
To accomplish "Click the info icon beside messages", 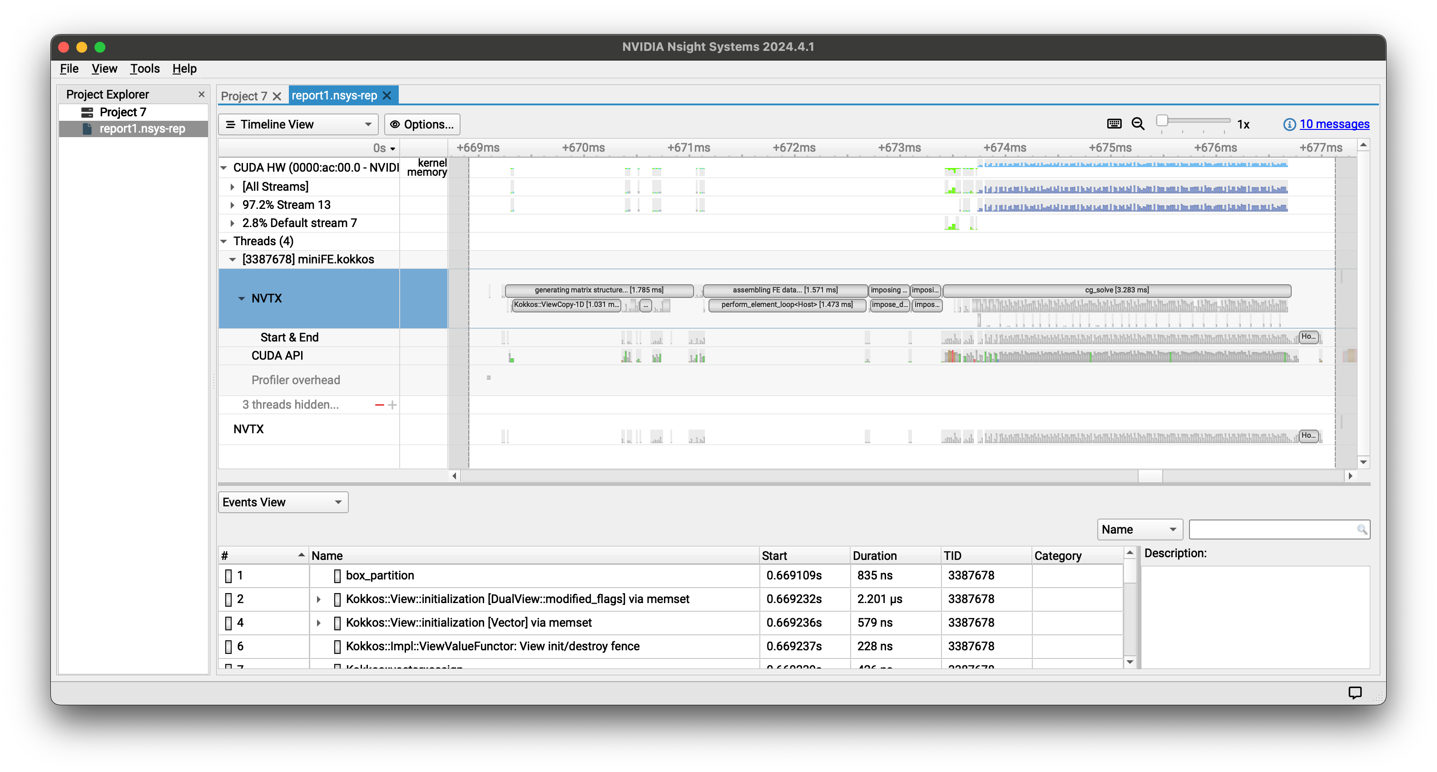I will click(x=1289, y=124).
